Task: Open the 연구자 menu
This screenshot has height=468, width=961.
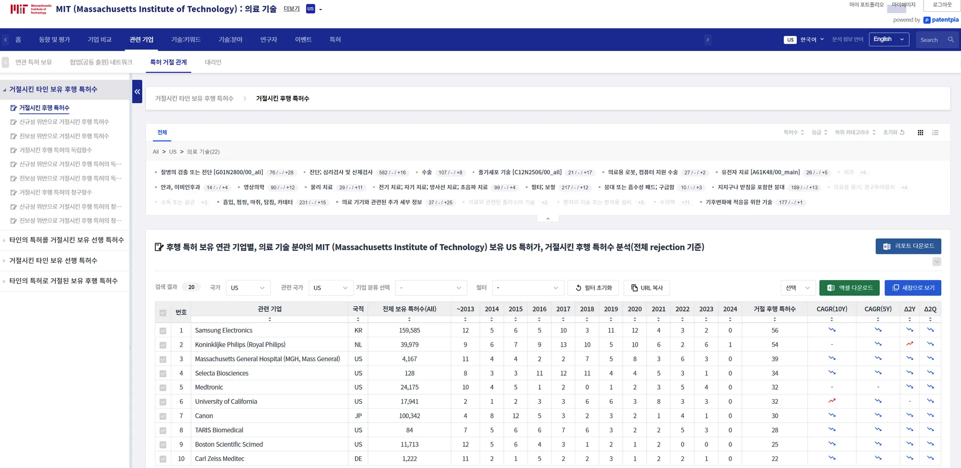Action: 268,40
